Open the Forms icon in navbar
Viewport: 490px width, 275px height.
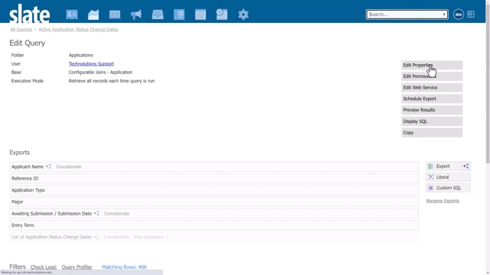(201, 15)
